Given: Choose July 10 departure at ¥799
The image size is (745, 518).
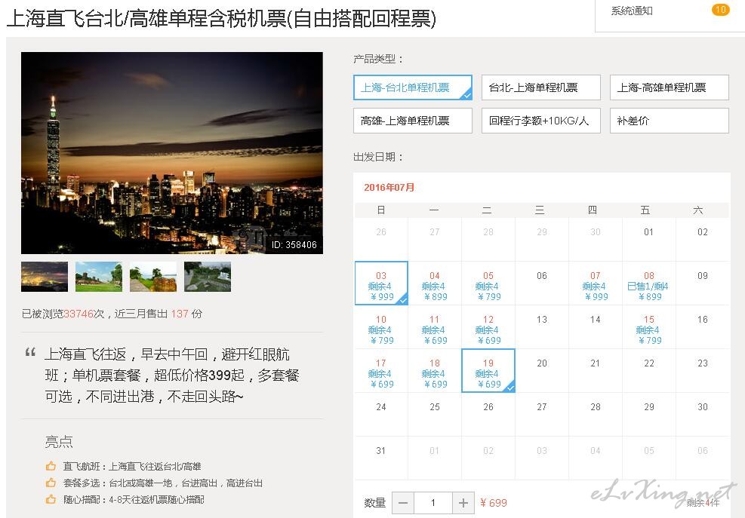Looking at the screenshot, I should pyautogui.click(x=381, y=326).
